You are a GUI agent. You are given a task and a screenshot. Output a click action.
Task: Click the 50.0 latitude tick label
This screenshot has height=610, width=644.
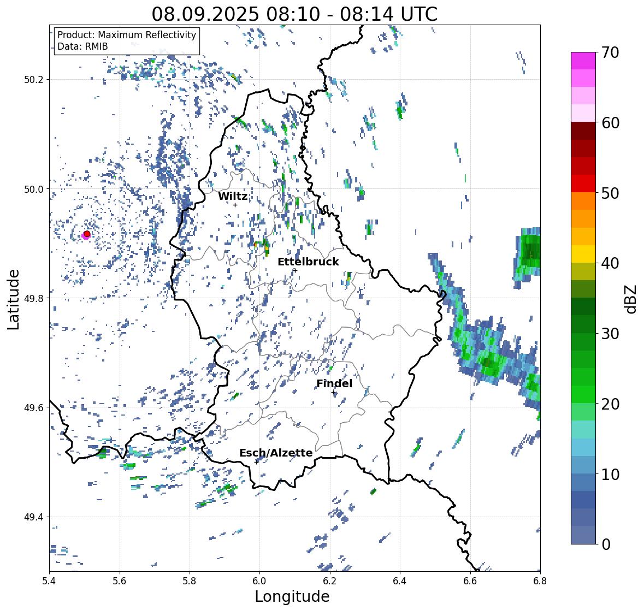click(34, 189)
